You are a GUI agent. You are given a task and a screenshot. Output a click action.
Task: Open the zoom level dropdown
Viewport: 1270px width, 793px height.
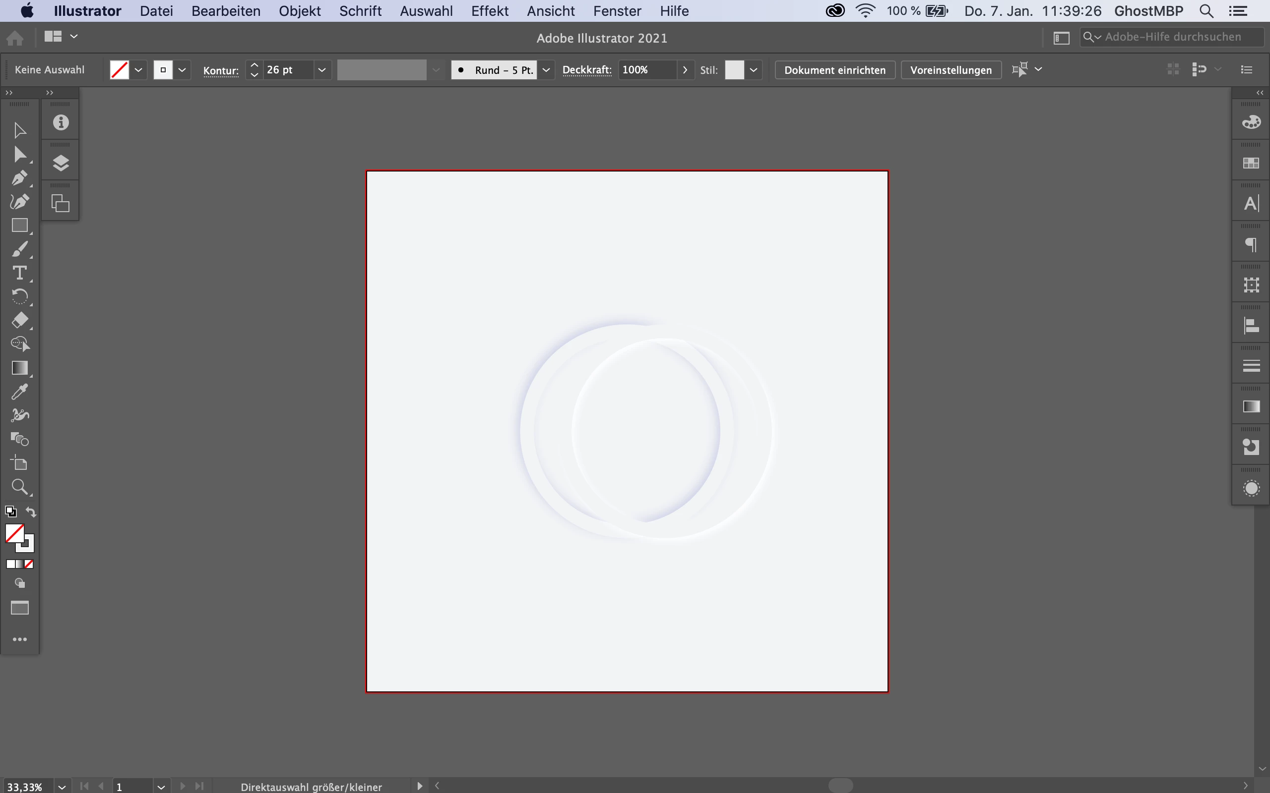pos(62,787)
